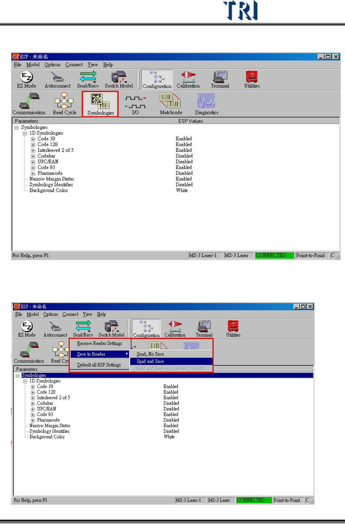Viewport: 345px width, 524px height.
Task: Open Configuration view in upper ESP window
Action: pyautogui.click(x=157, y=80)
